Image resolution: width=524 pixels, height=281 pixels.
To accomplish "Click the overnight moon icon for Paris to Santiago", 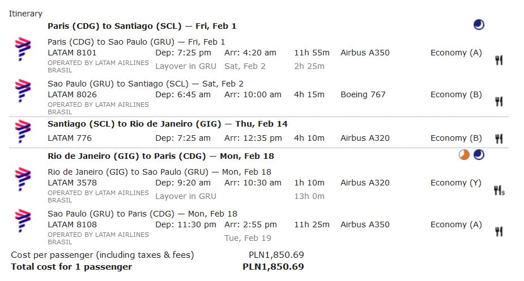I will (479, 25).
